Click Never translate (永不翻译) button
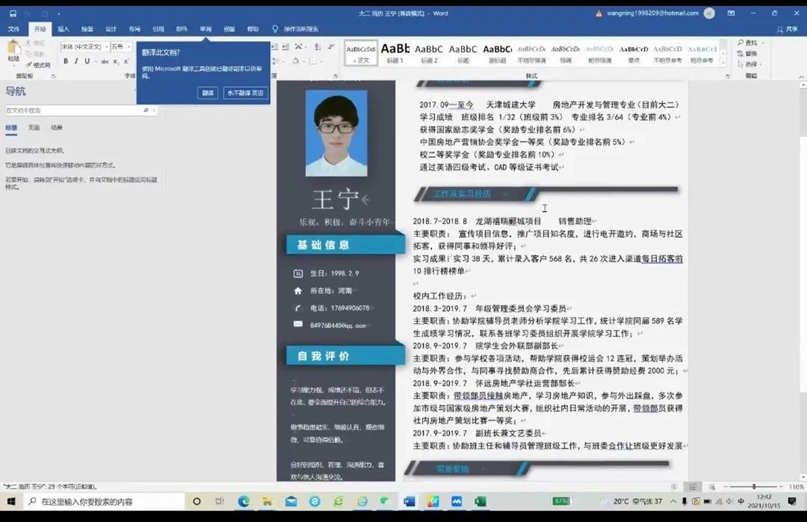This screenshot has width=807, height=522. pyautogui.click(x=245, y=93)
